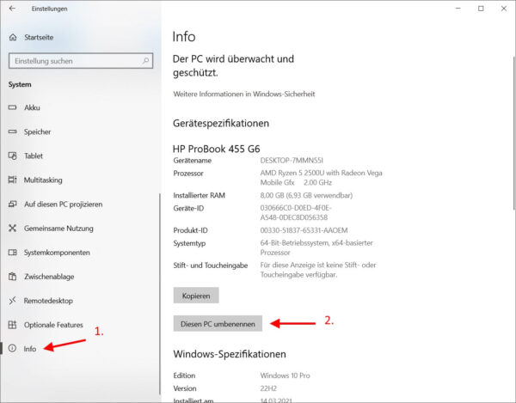Open Akku settings
The width and height of the screenshot is (516, 403).
pos(32,107)
